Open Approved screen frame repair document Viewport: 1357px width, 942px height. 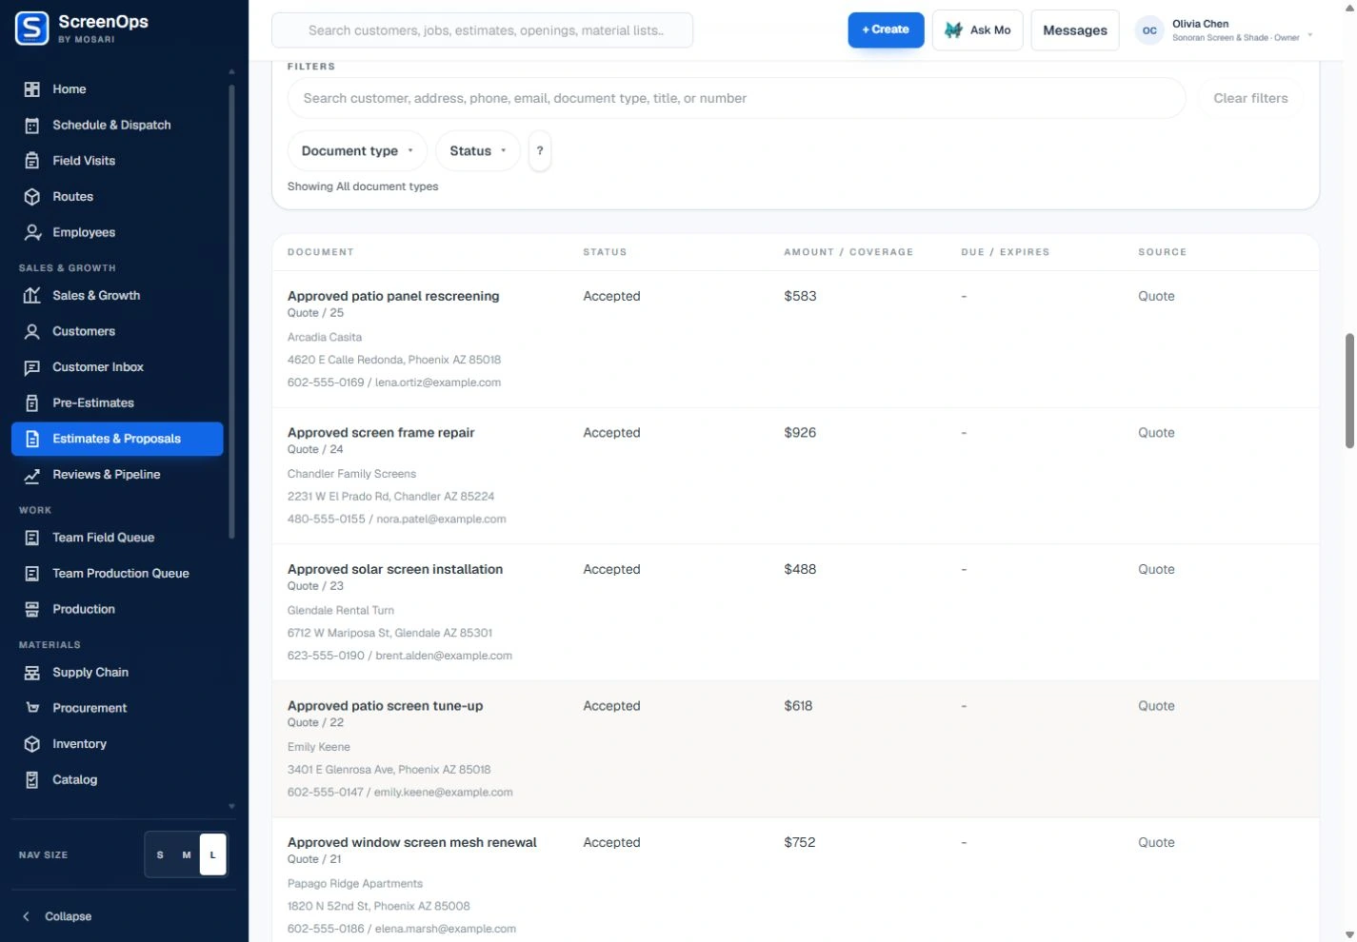[x=381, y=433]
